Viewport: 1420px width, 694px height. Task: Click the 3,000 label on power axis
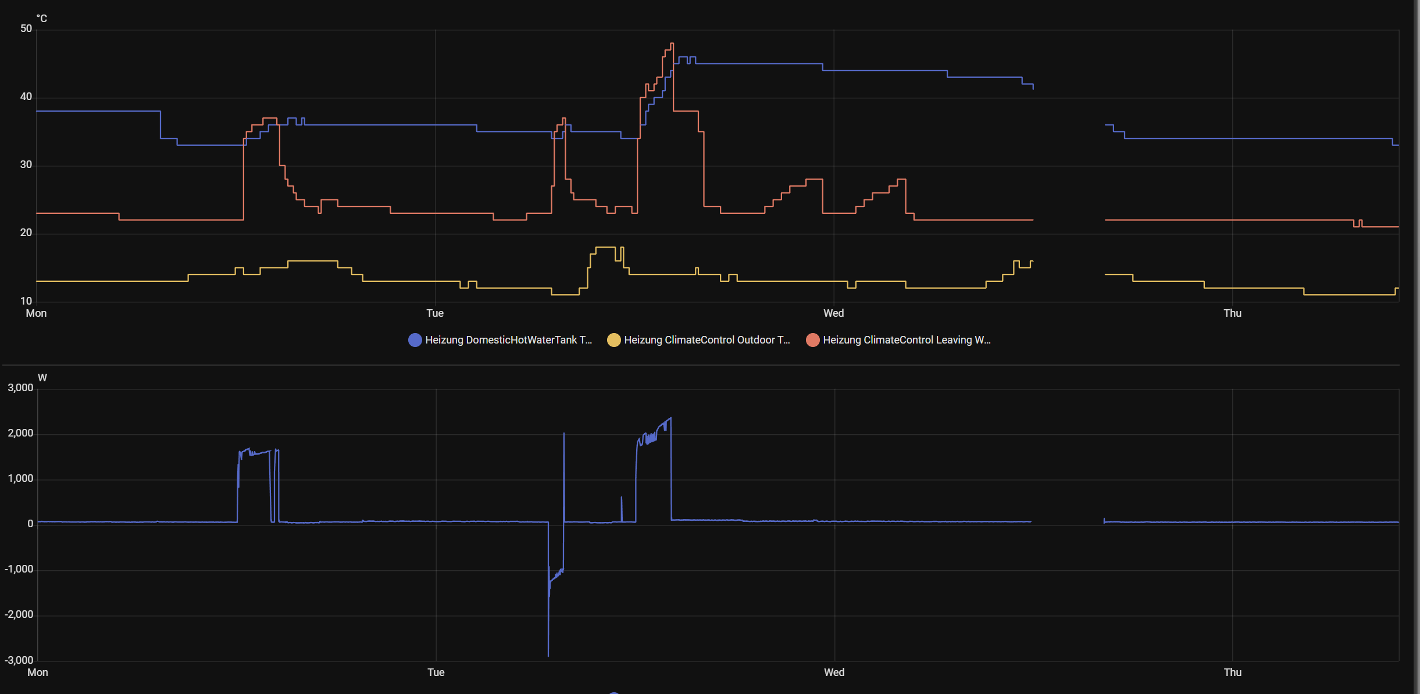coord(20,388)
